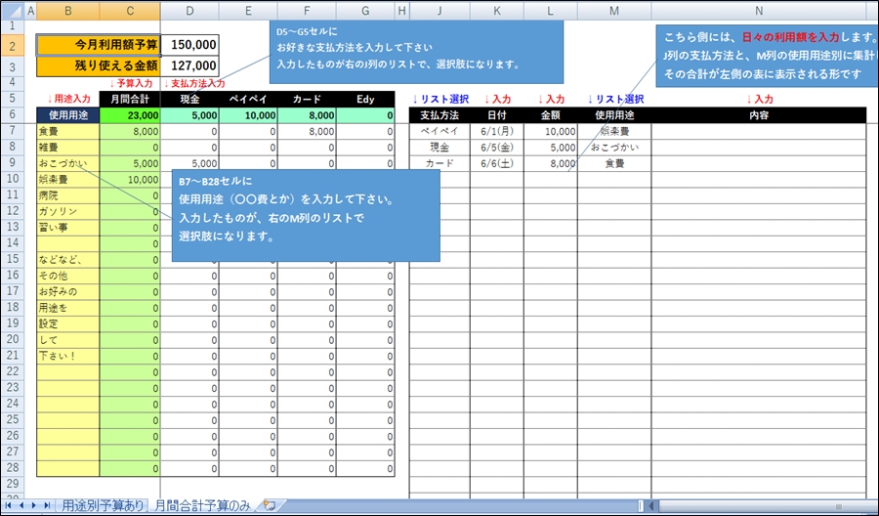
Task: Click the カード column header in row 5
Action: point(308,100)
